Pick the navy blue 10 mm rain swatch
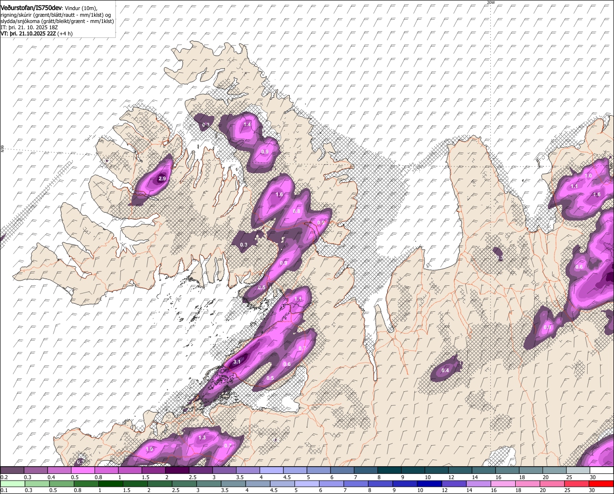This screenshot has width=614, height=494. tap(428, 483)
